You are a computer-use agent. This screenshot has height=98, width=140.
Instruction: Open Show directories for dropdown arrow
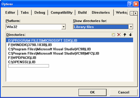(131, 27)
